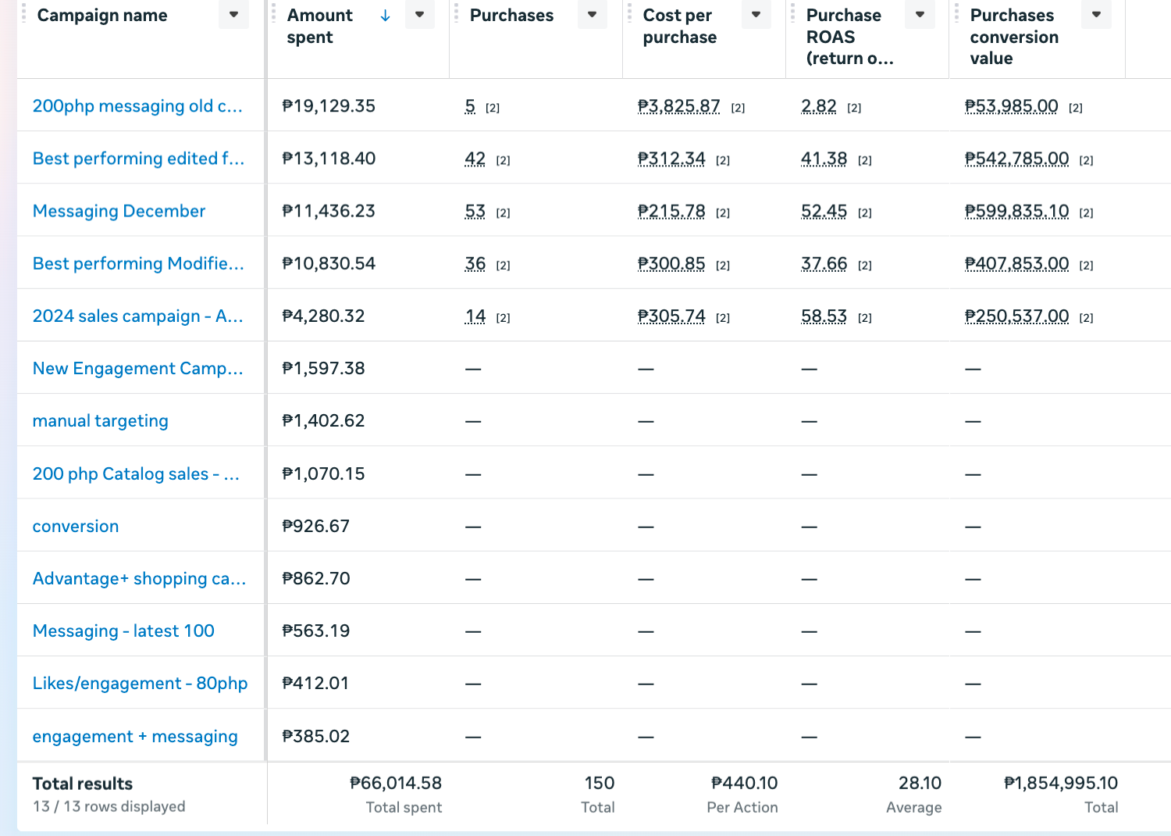Open the Cost per purchase column dropdown
The height and width of the screenshot is (836, 1171).
756,15
